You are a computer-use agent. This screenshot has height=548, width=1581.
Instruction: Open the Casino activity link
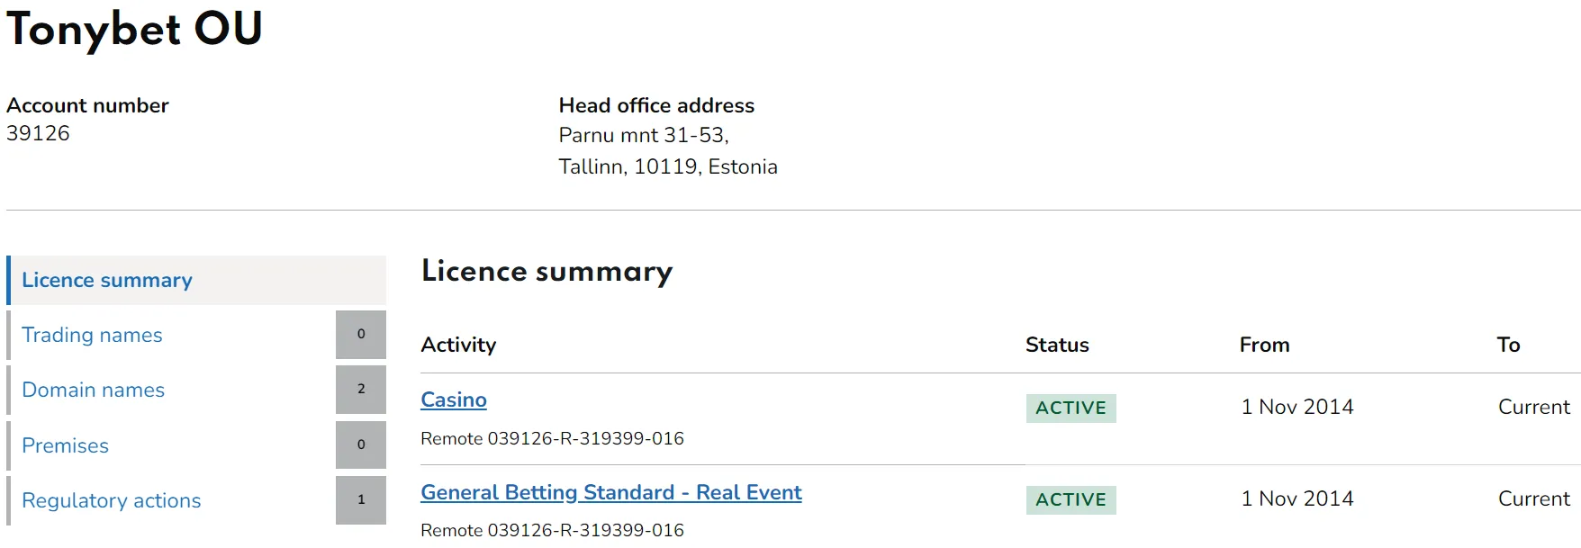[x=454, y=400]
